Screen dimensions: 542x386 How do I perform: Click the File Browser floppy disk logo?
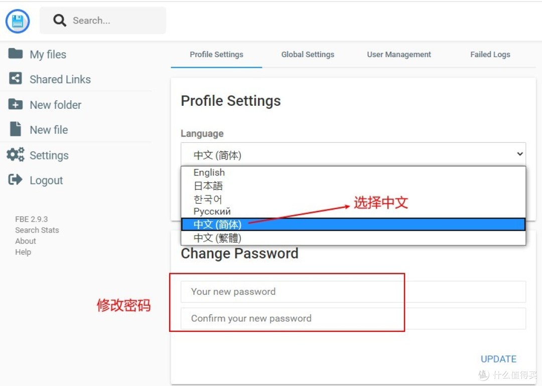point(18,21)
